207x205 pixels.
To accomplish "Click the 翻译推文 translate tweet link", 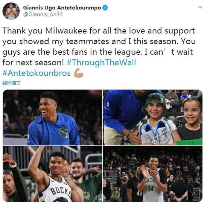I will (x=12, y=83).
